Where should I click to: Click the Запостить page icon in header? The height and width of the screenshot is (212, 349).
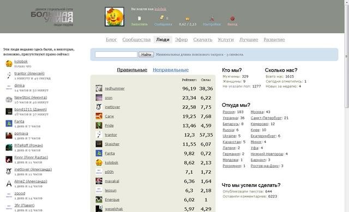[140, 19]
